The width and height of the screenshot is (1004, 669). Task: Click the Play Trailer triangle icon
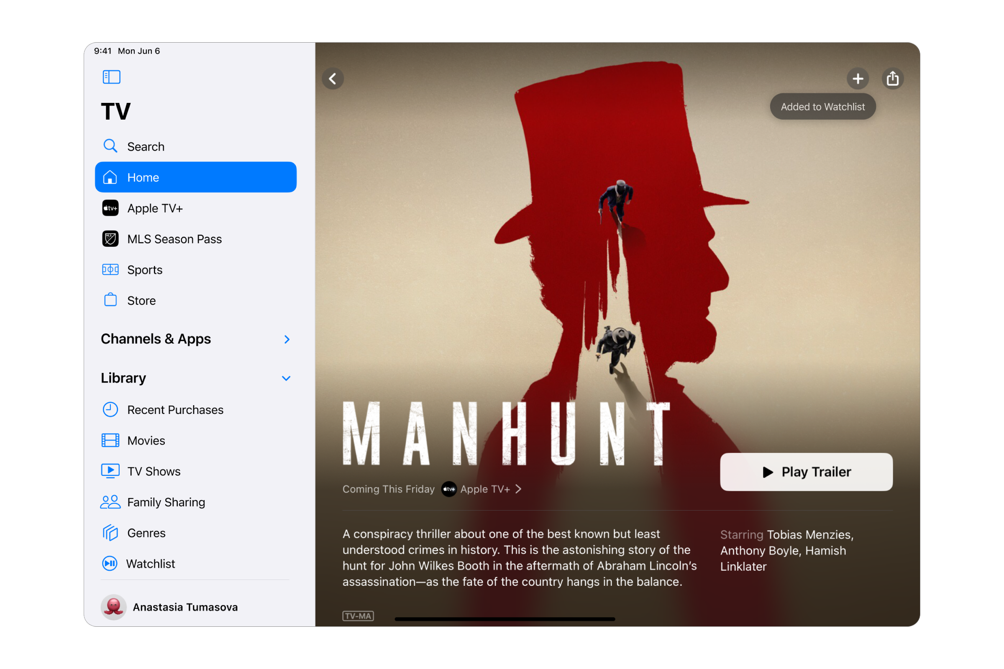768,472
